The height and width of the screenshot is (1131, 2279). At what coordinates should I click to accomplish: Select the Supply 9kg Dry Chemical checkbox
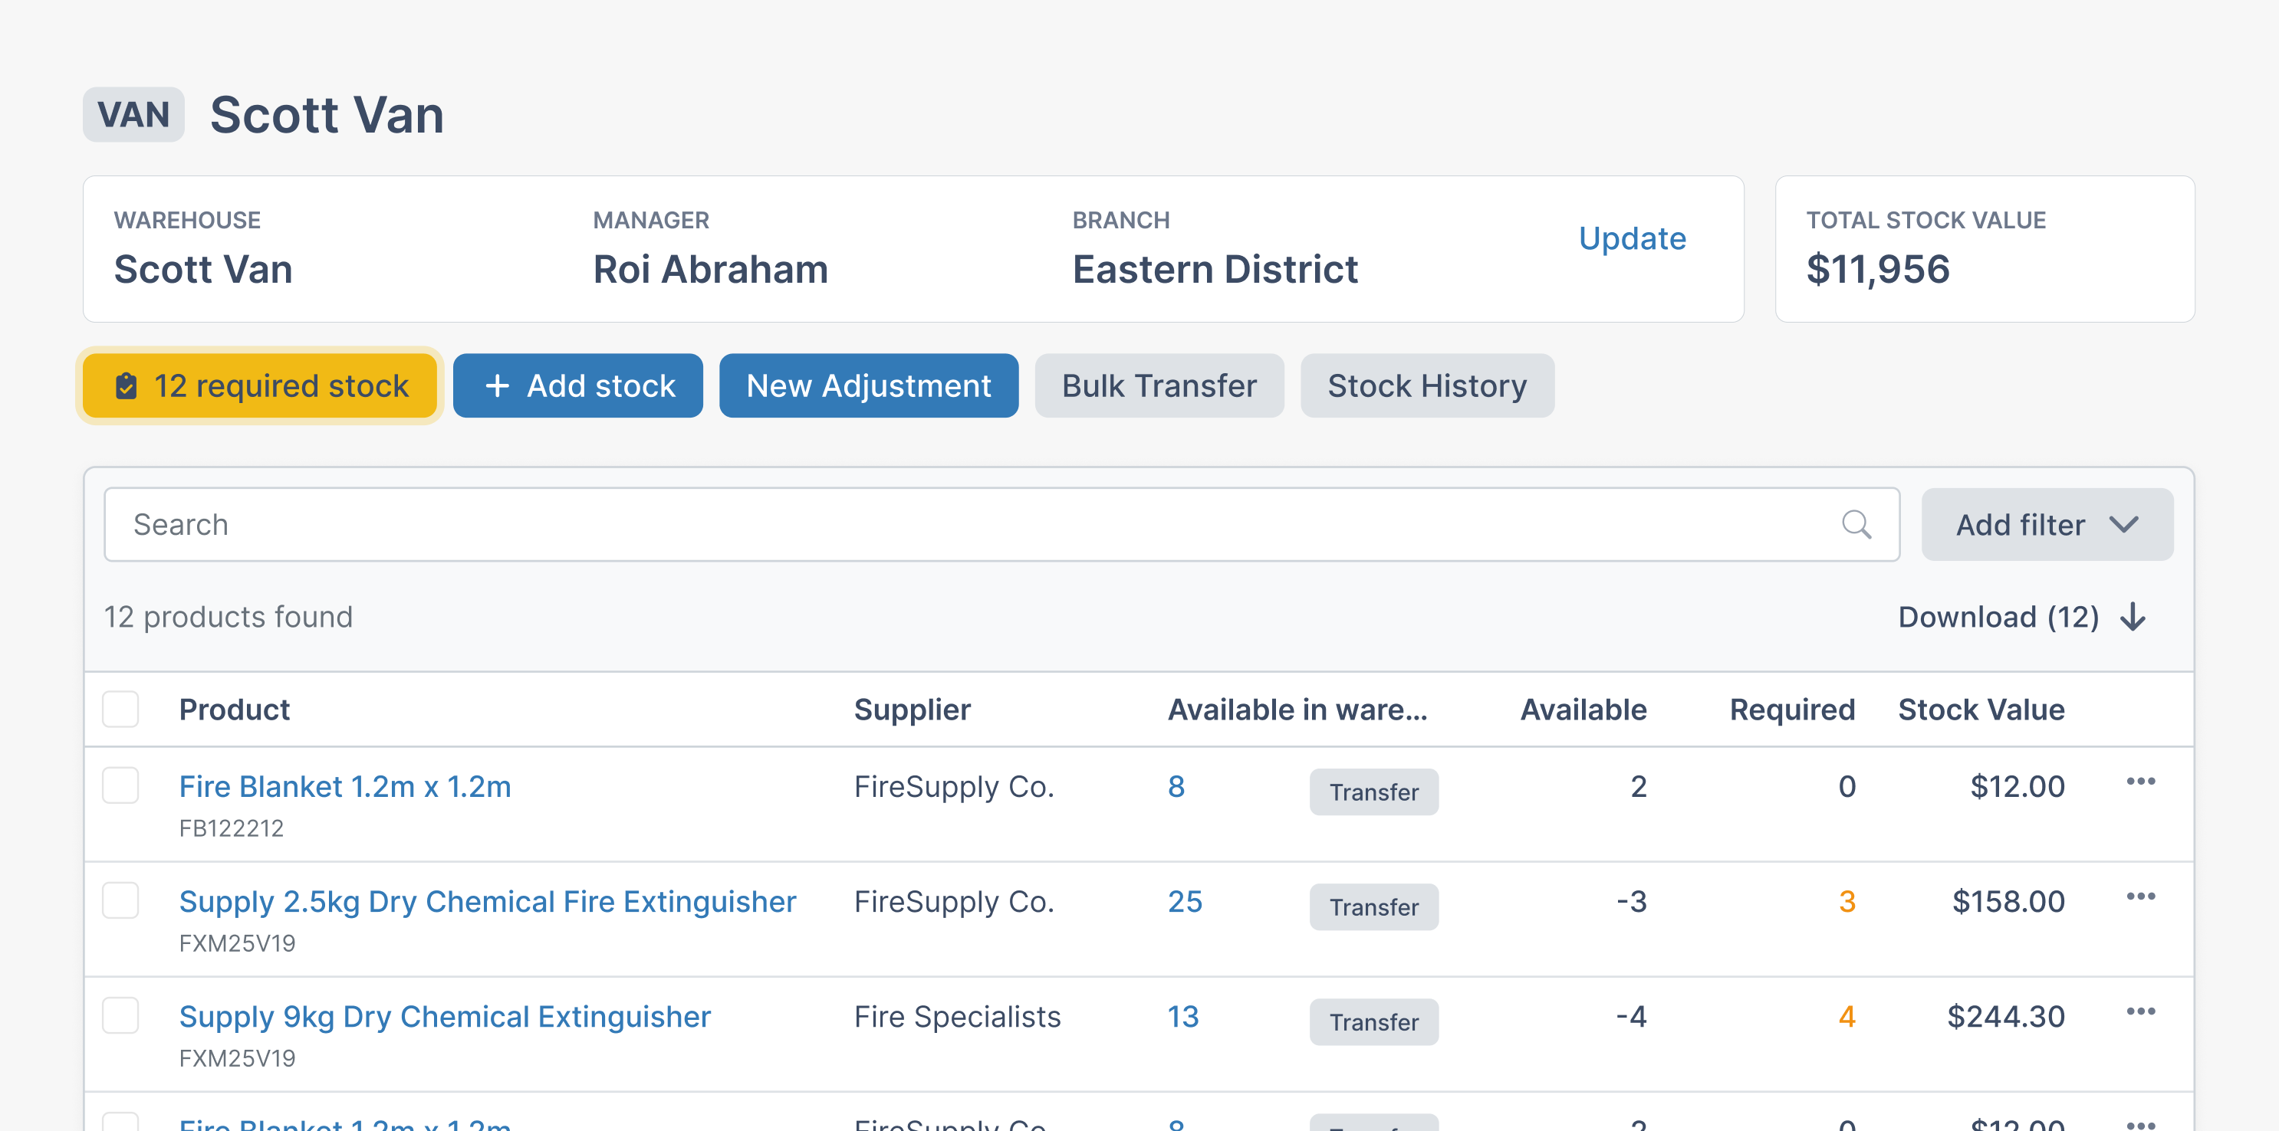[120, 1015]
